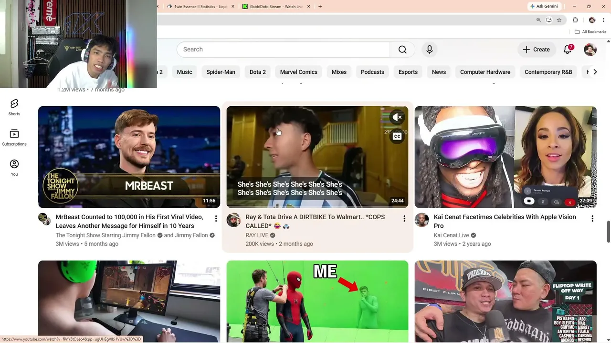This screenshot has width=611, height=343.
Task: Open the FlipTop Write Off Way thumbnail
Action: 506,301
